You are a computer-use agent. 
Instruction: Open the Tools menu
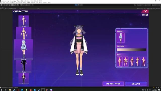pos(37,3)
